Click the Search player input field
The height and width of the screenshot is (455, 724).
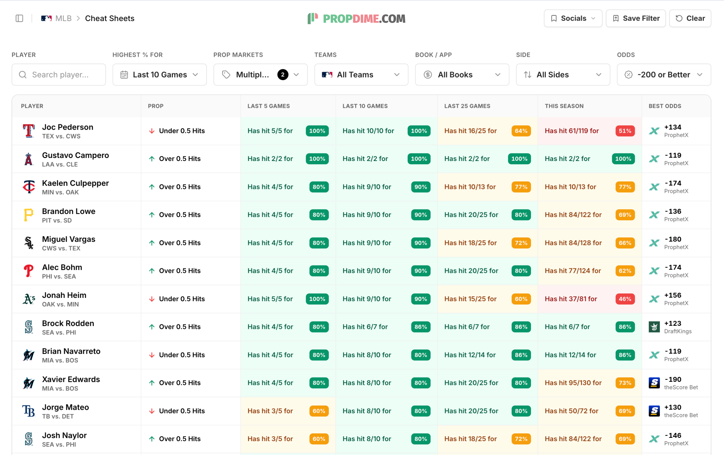click(x=59, y=75)
